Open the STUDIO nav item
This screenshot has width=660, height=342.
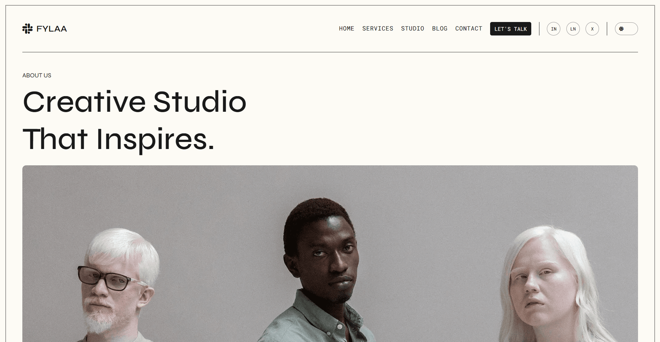[x=412, y=28]
